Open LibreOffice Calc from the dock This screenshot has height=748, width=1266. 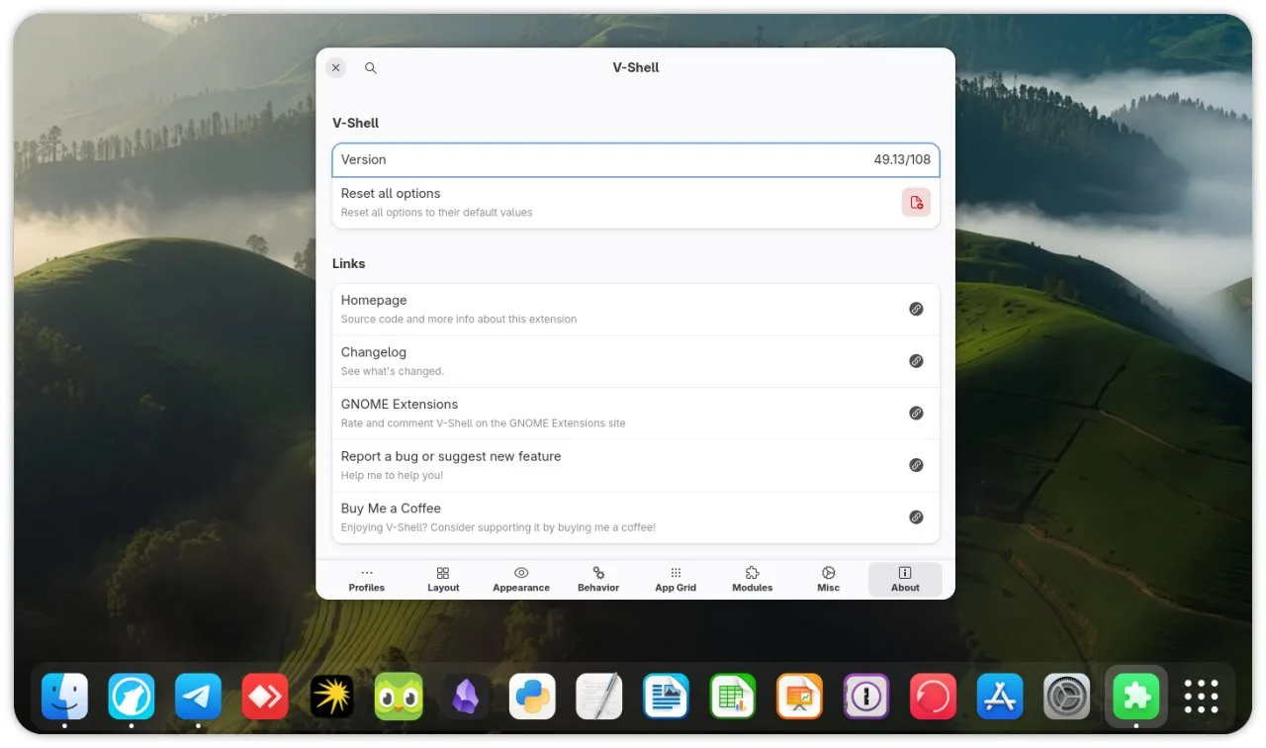tap(733, 697)
